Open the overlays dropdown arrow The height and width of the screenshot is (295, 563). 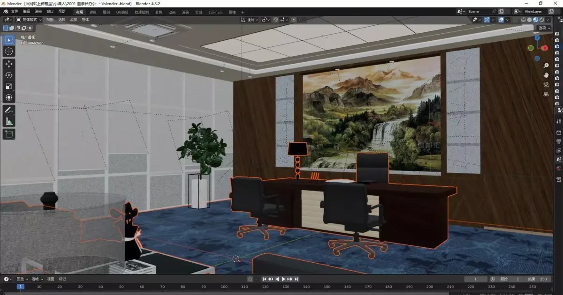[x=507, y=20]
